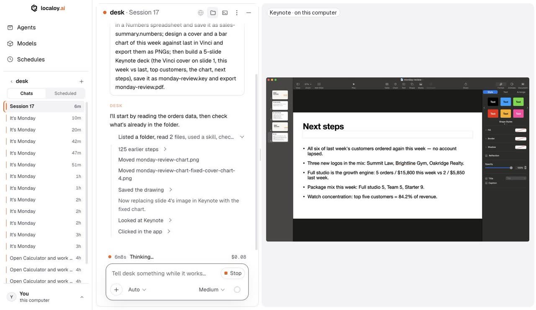Click Keynote's View toolbar icon
536x310 pixels.
[298, 84]
